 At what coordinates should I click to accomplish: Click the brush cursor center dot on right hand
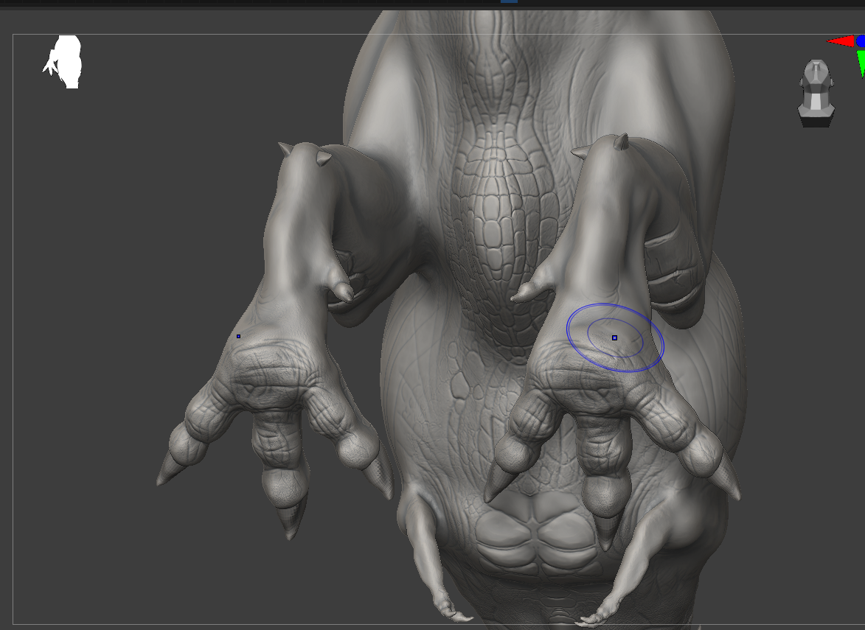click(x=614, y=338)
